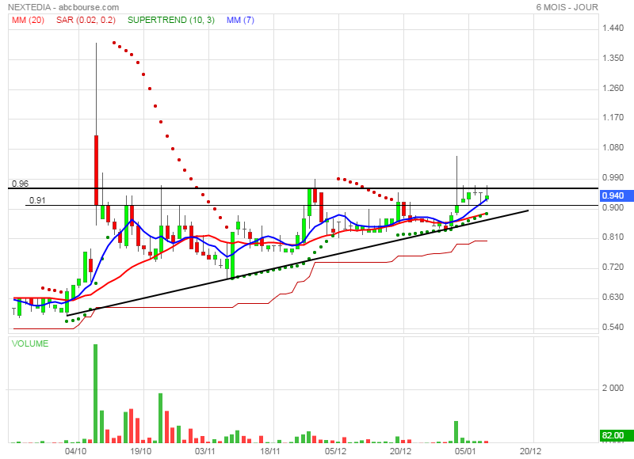Viewport: 634px width, 459px height.
Task: Click the 1.440 price axis label
Action: [613, 28]
